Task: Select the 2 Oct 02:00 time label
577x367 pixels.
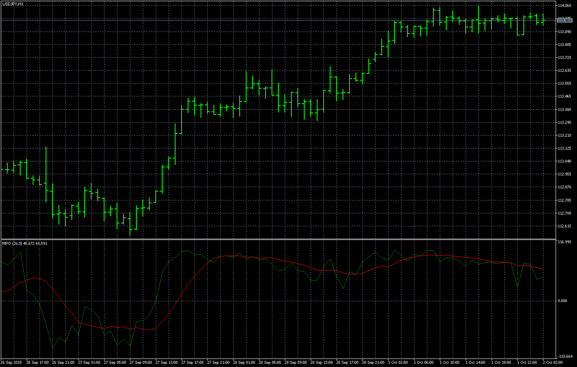Action: pos(553,363)
